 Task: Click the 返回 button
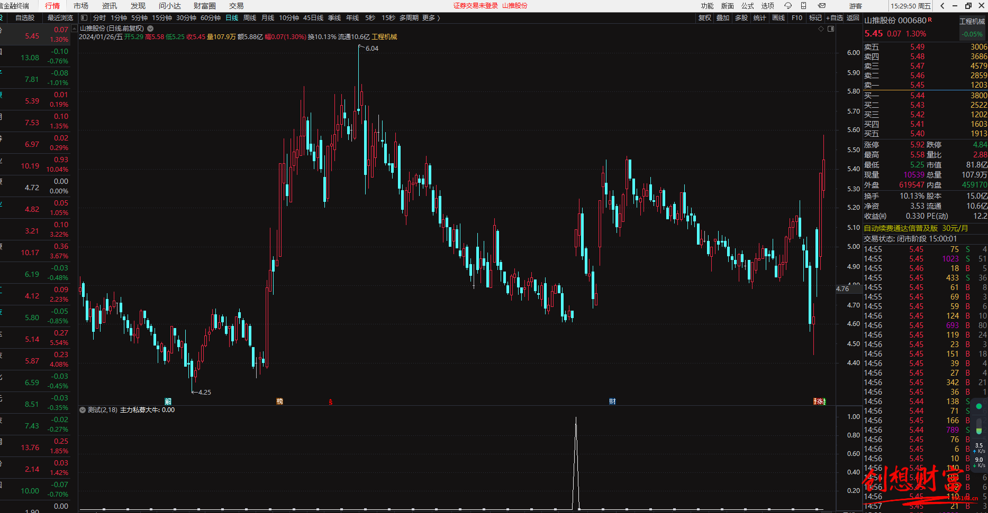(x=853, y=18)
